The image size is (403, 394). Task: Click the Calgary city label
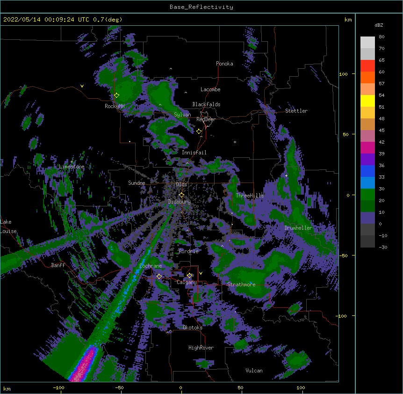[x=187, y=282]
